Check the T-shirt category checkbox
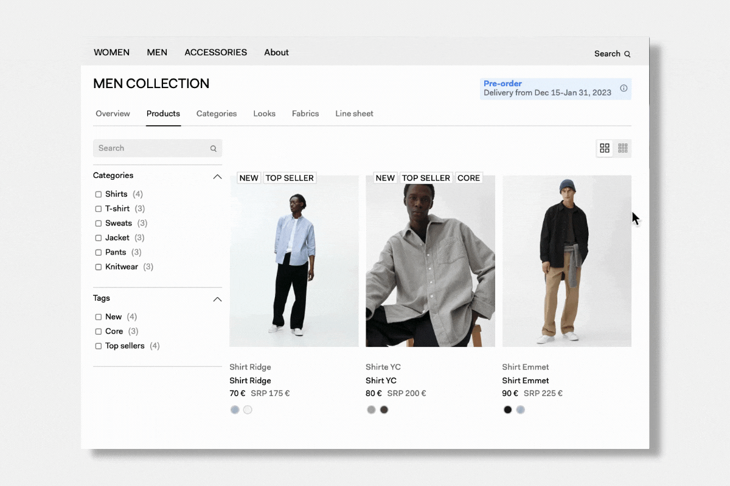The width and height of the screenshot is (730, 486). pyautogui.click(x=99, y=209)
